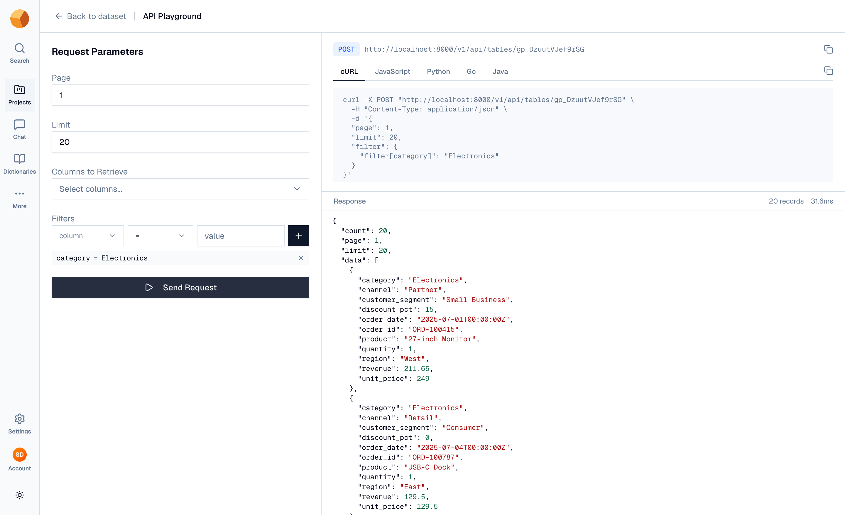Click the POST method badge
This screenshot has width=845, height=515.
pos(347,49)
